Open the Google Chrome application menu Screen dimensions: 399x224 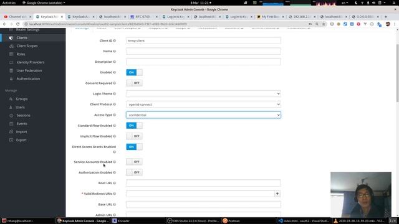coord(44,2)
